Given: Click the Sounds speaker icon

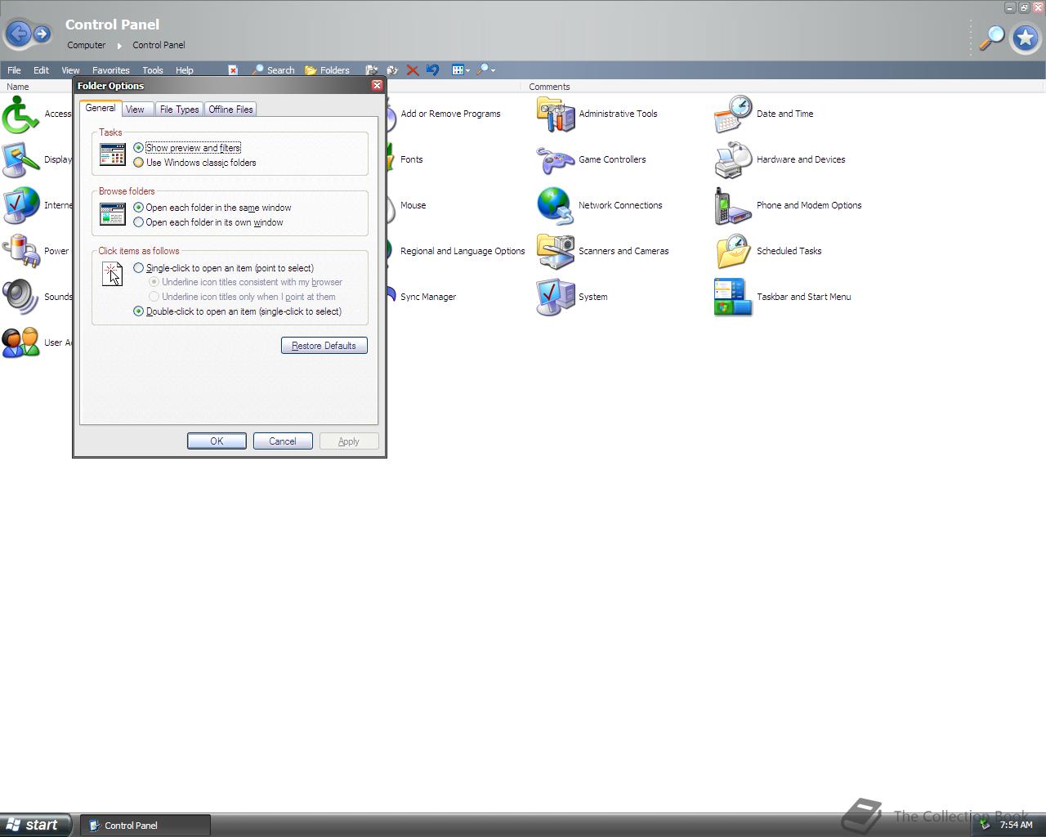Looking at the screenshot, I should (20, 297).
